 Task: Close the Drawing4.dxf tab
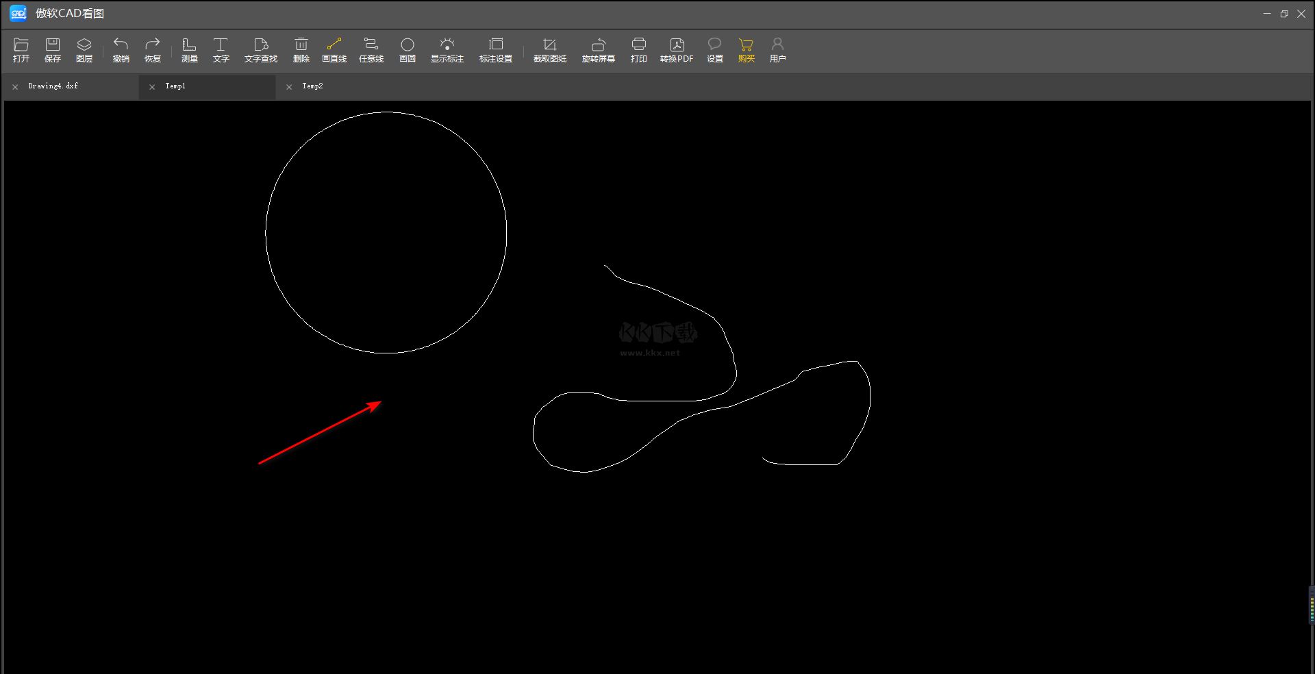click(15, 87)
